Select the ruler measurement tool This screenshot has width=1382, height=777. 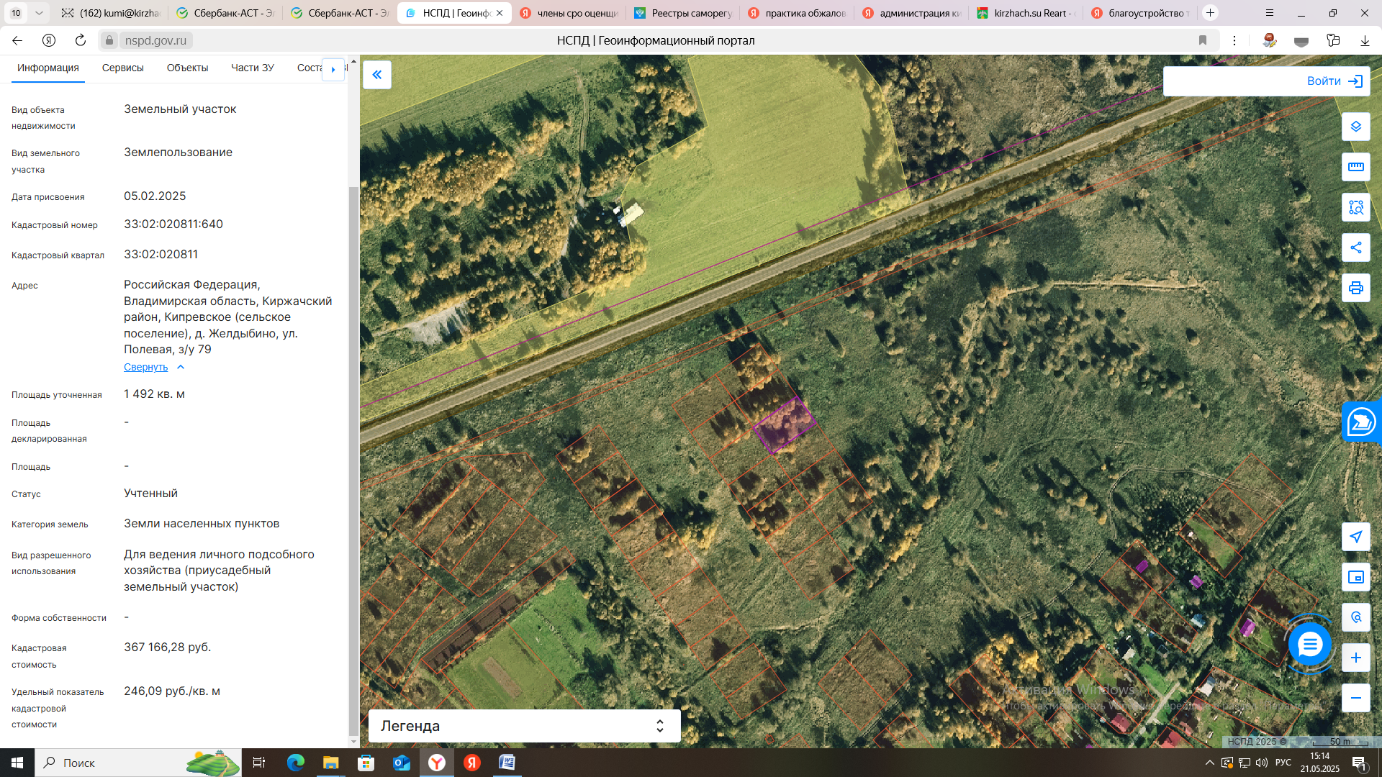tap(1355, 167)
